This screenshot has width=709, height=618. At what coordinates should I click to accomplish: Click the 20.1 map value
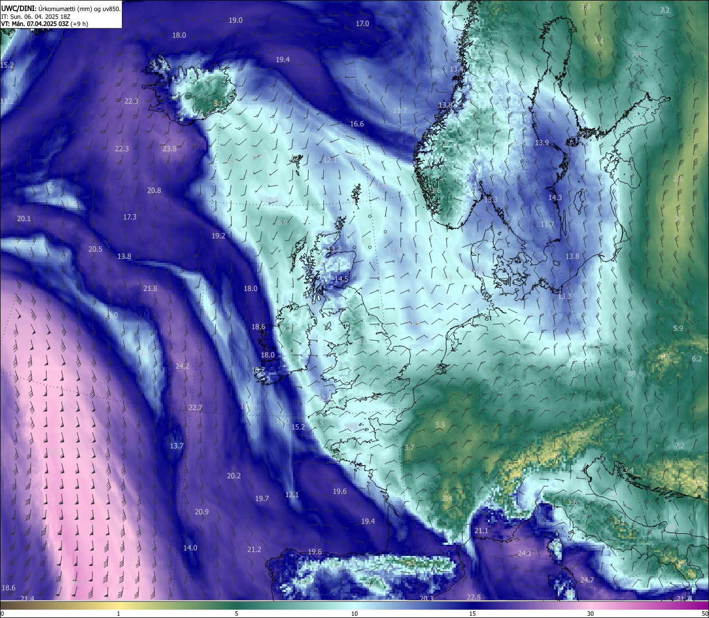click(x=24, y=218)
